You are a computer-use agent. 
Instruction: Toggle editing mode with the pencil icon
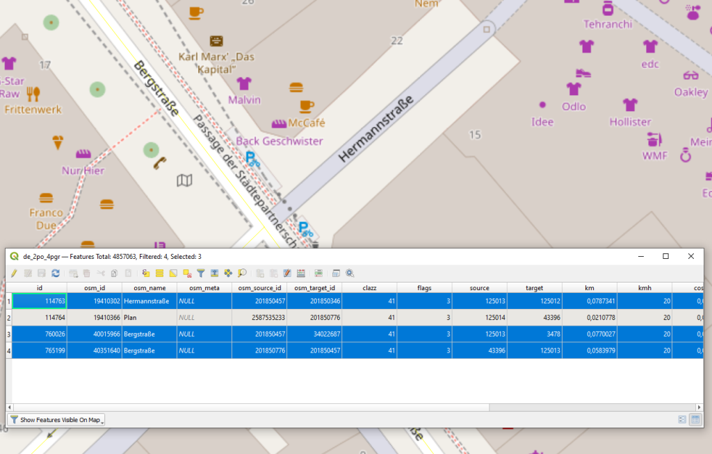[13, 274]
